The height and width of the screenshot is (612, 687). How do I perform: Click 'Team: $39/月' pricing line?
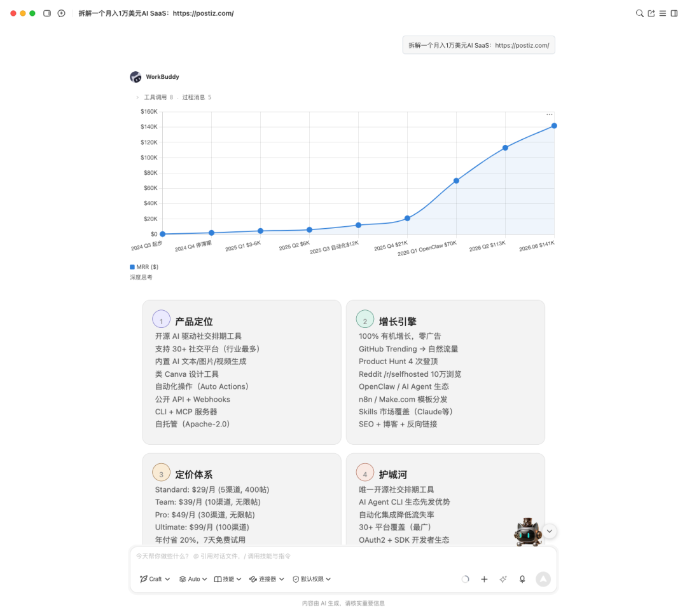tap(207, 502)
